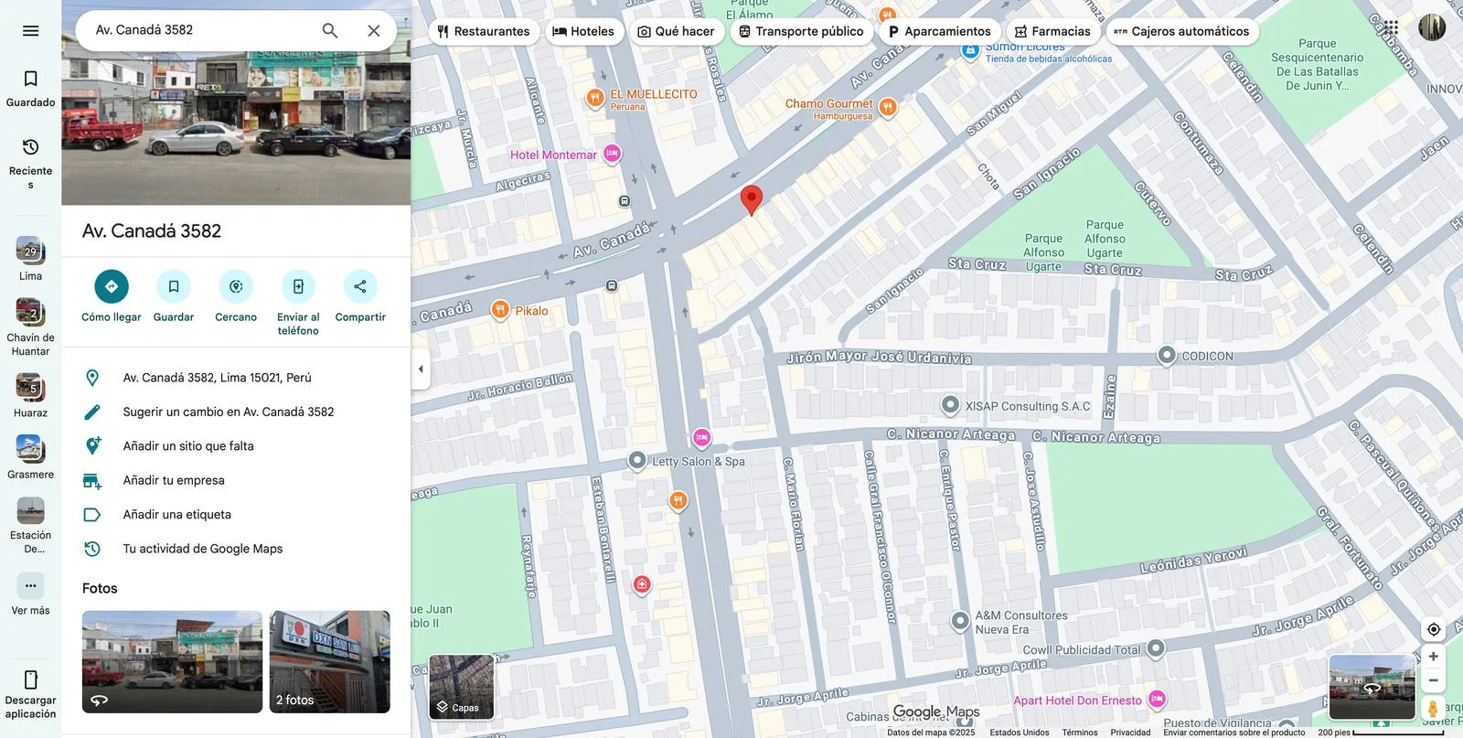The height and width of the screenshot is (738, 1463).
Task: Center map on my location
Action: pyautogui.click(x=1433, y=629)
